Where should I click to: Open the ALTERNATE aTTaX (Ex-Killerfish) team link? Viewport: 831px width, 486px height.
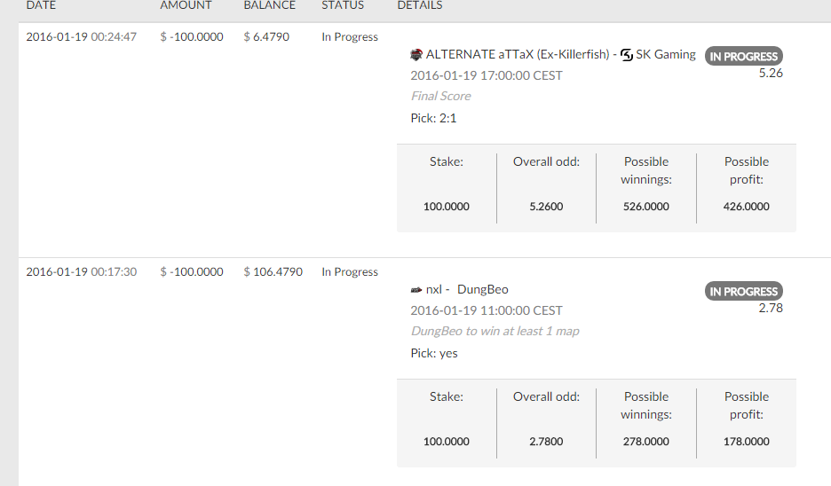click(x=518, y=54)
